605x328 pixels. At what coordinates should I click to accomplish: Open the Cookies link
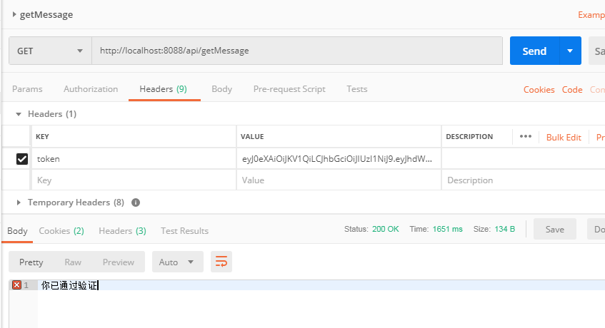tap(539, 90)
